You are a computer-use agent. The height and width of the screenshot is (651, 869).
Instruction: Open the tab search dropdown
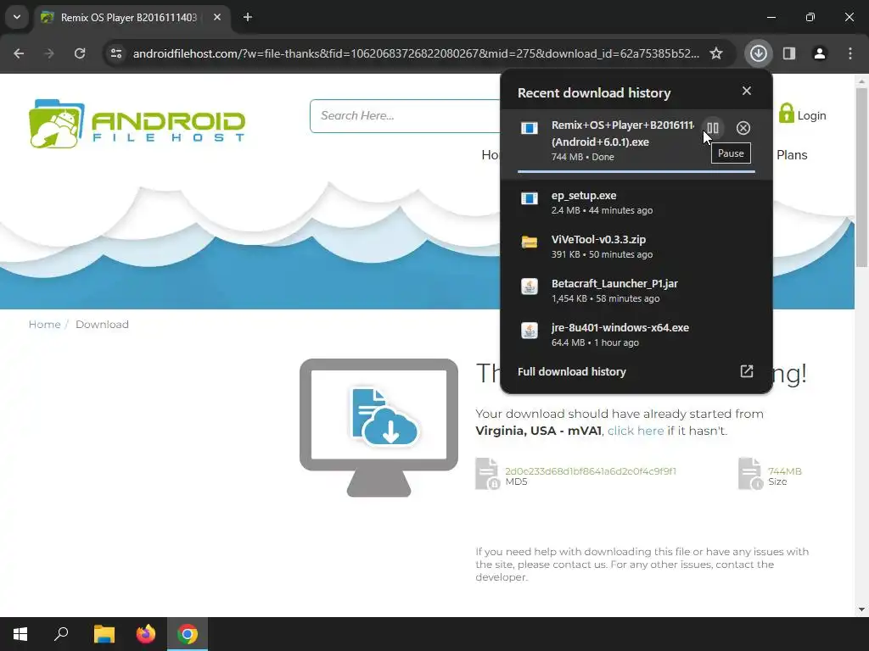click(x=17, y=17)
